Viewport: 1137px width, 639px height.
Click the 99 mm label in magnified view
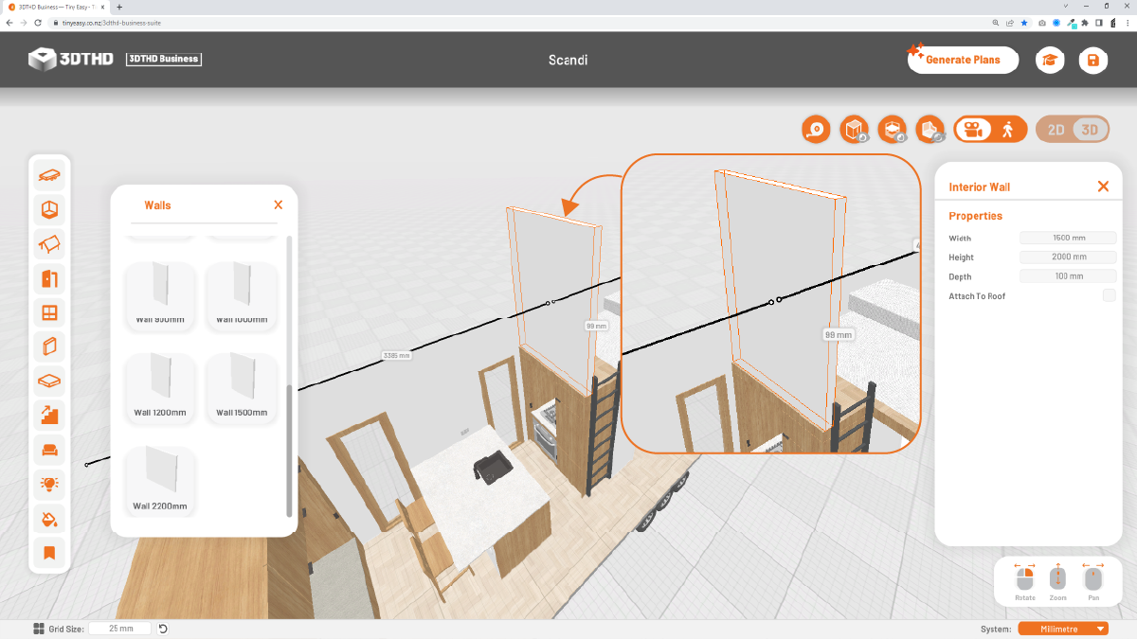click(838, 334)
